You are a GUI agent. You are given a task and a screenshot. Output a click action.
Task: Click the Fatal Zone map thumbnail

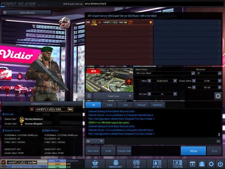(109, 80)
